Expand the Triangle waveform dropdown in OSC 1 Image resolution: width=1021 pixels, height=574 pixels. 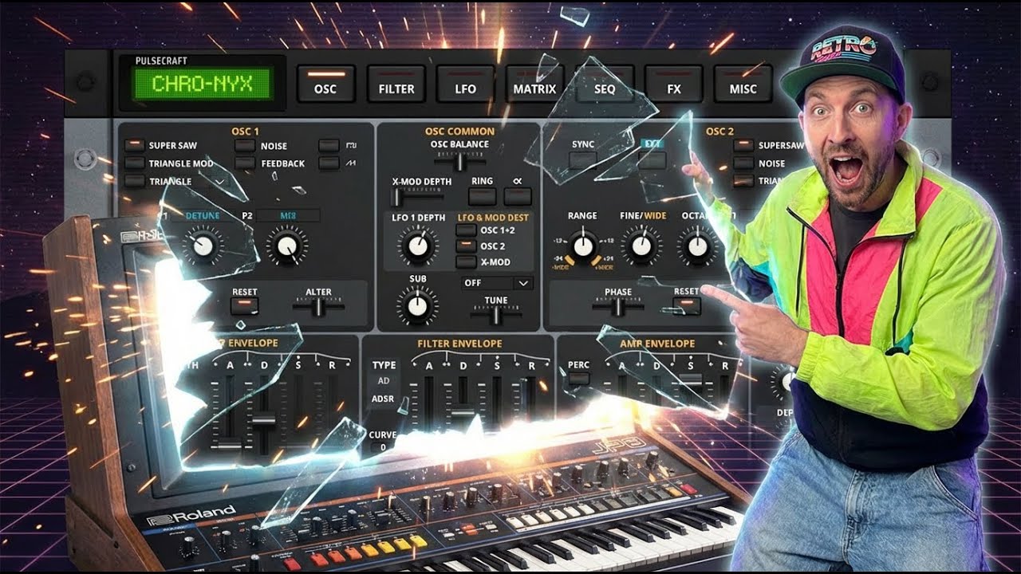pyautogui.click(x=219, y=182)
